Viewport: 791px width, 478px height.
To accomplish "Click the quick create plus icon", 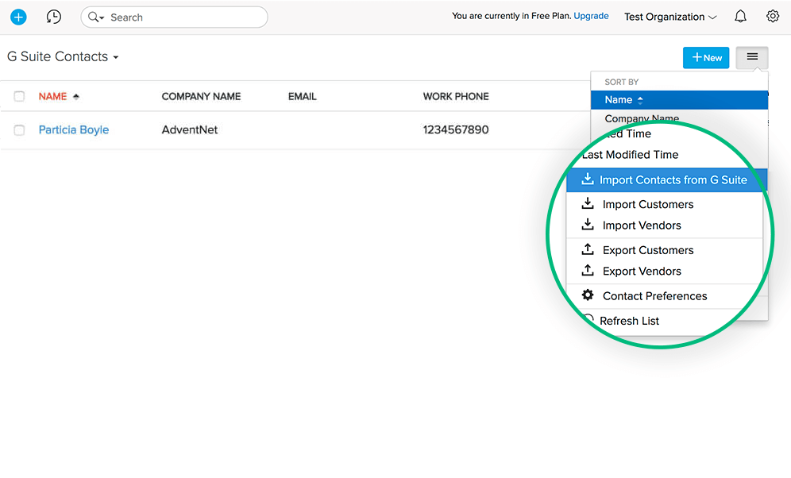I will [x=17, y=17].
